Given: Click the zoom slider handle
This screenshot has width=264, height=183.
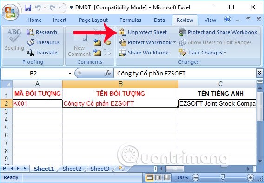Looking at the screenshot, I should (x=223, y=177).
